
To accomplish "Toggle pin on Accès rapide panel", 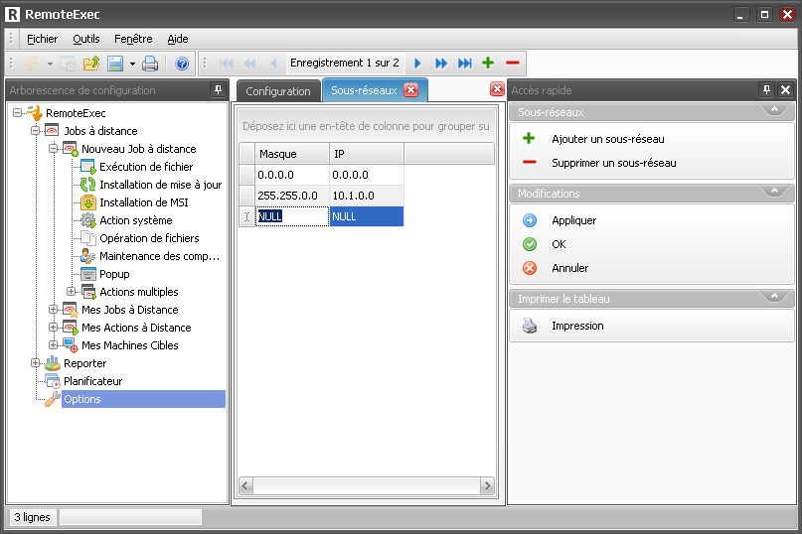I will pos(766,90).
